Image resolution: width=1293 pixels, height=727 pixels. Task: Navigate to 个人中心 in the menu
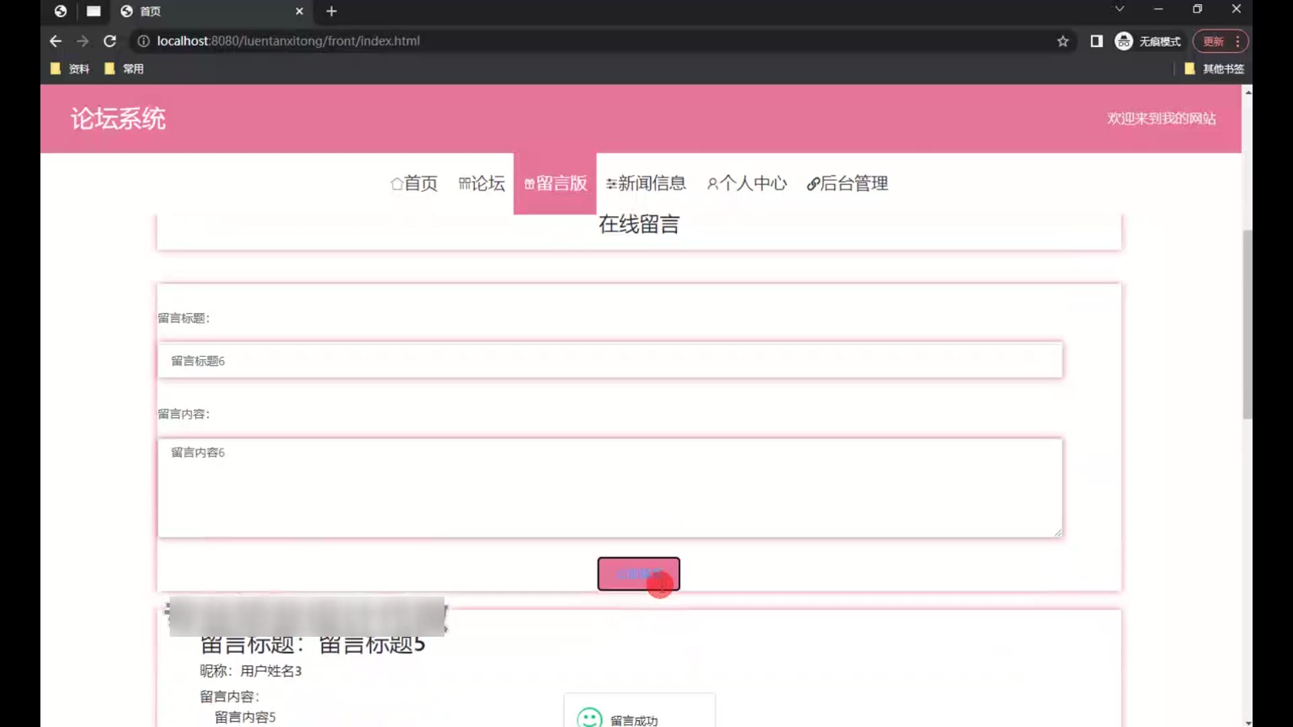pos(747,183)
